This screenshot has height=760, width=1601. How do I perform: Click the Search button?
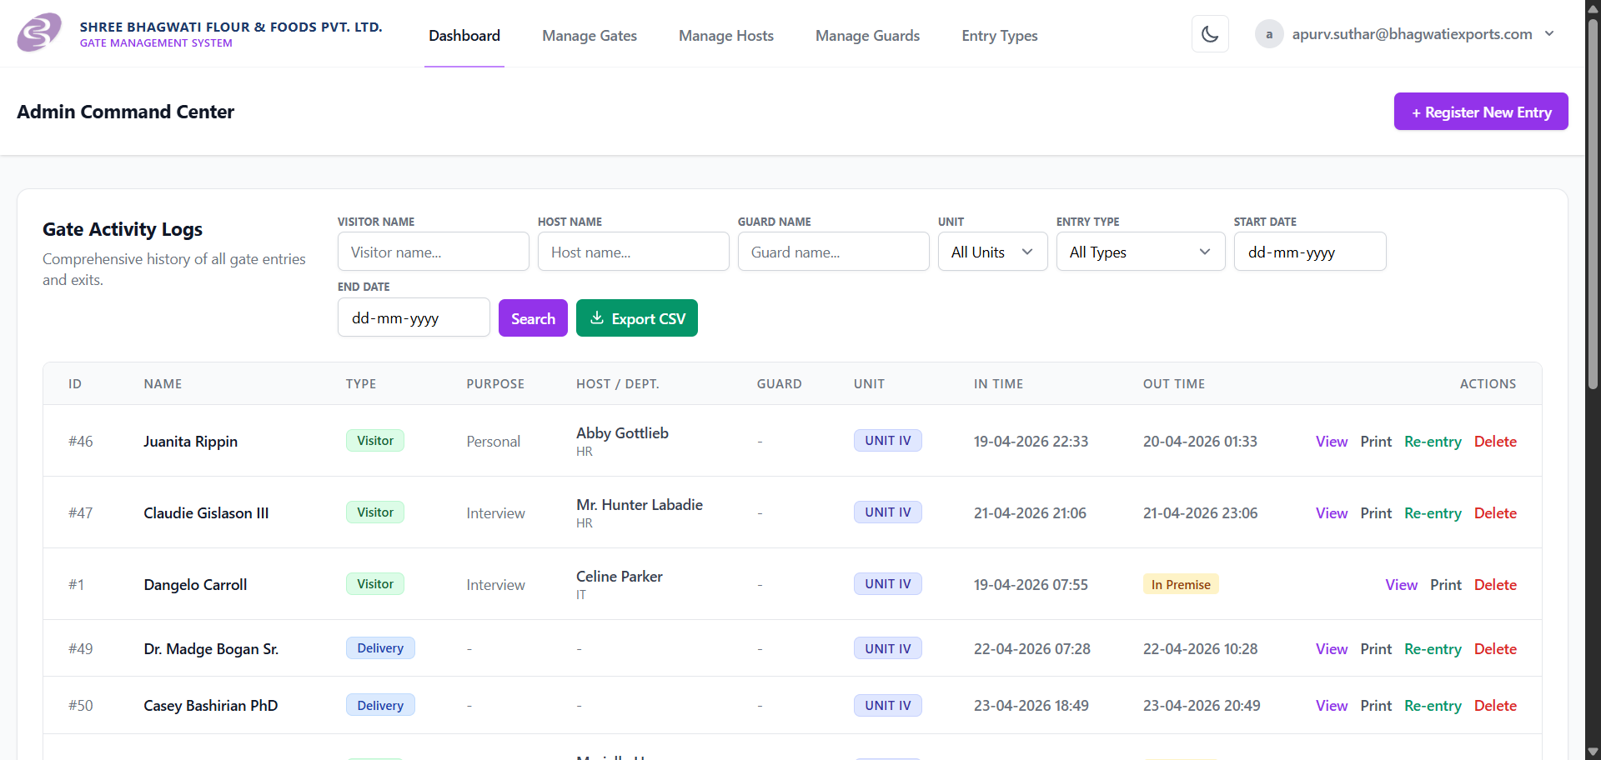(533, 318)
